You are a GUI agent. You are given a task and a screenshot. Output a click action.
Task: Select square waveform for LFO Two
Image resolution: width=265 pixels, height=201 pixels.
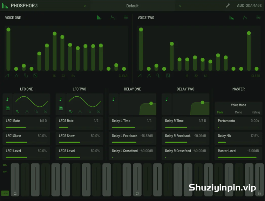(x=89, y=112)
